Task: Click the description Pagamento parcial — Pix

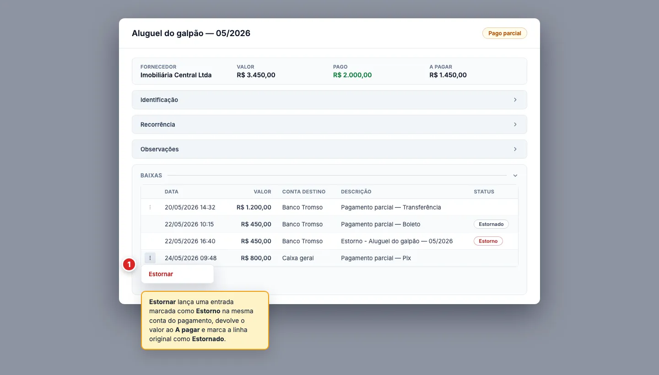Action: (376, 258)
